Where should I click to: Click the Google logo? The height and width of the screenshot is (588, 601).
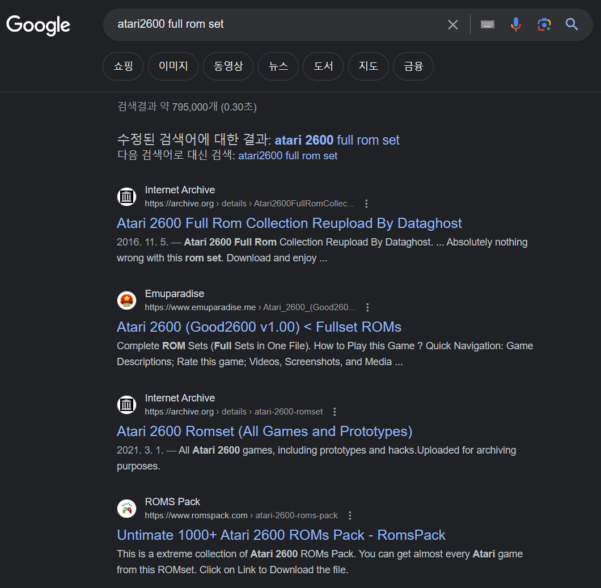click(x=39, y=26)
